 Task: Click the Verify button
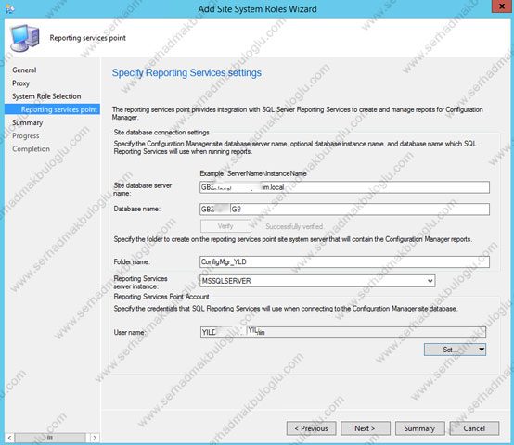tap(225, 226)
